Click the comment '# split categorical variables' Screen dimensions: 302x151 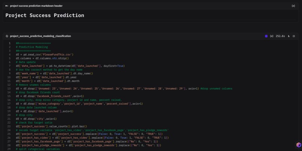pyautogui.click(x=38, y=149)
